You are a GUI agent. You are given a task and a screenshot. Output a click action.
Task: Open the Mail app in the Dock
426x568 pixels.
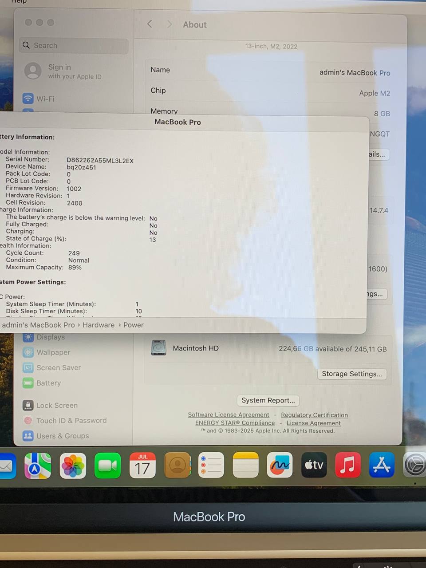click(x=7, y=466)
